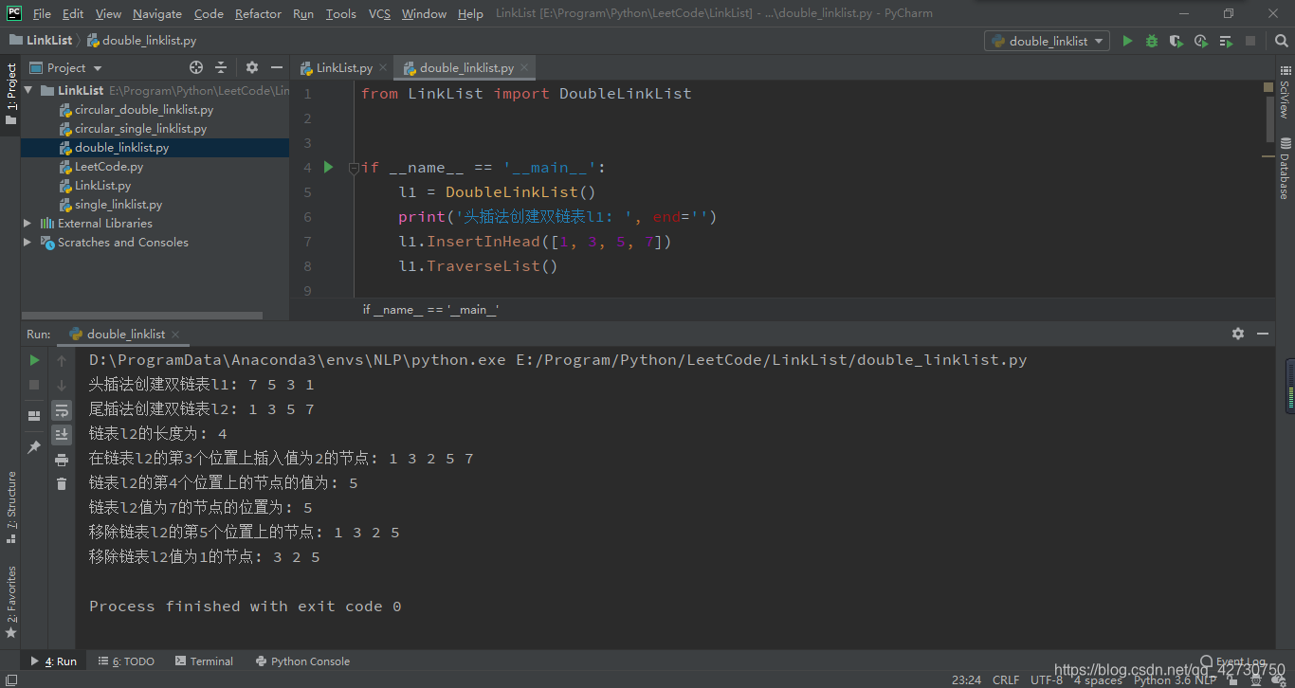Open Run panel settings gear
Image resolution: width=1295 pixels, height=688 pixels.
(1238, 334)
